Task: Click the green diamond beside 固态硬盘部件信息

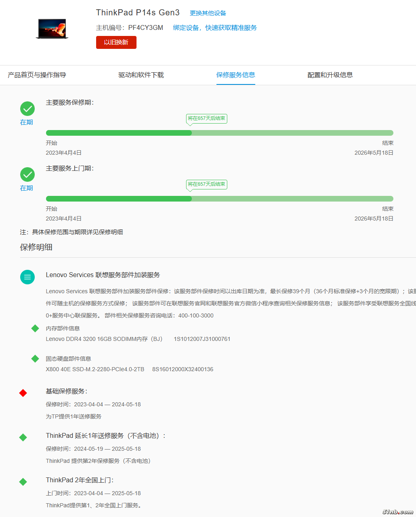Action: (35, 359)
